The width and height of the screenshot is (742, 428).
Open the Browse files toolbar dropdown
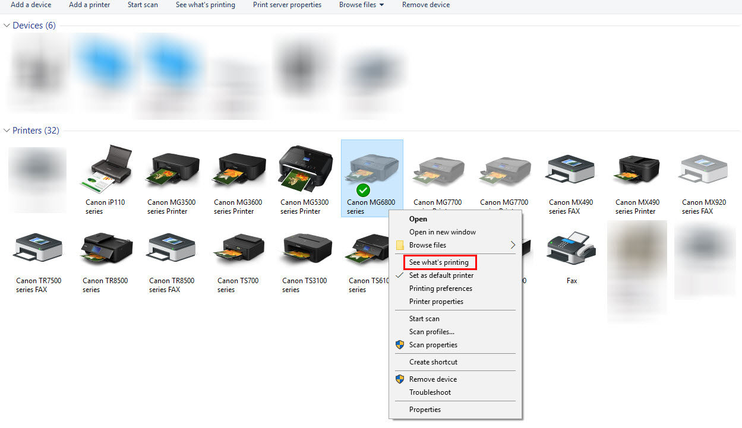361,5
